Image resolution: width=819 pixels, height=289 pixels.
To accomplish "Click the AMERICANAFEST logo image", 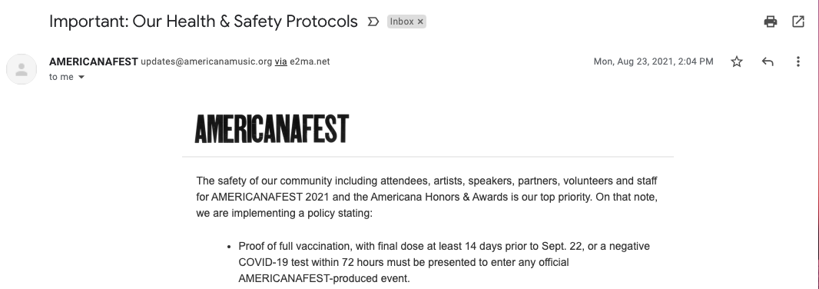I will pos(272,128).
